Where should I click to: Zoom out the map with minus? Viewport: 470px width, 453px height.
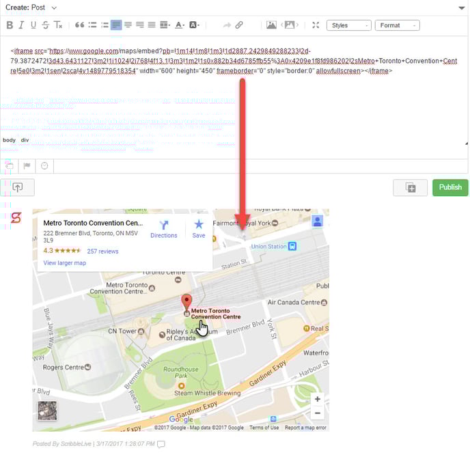[x=318, y=413]
